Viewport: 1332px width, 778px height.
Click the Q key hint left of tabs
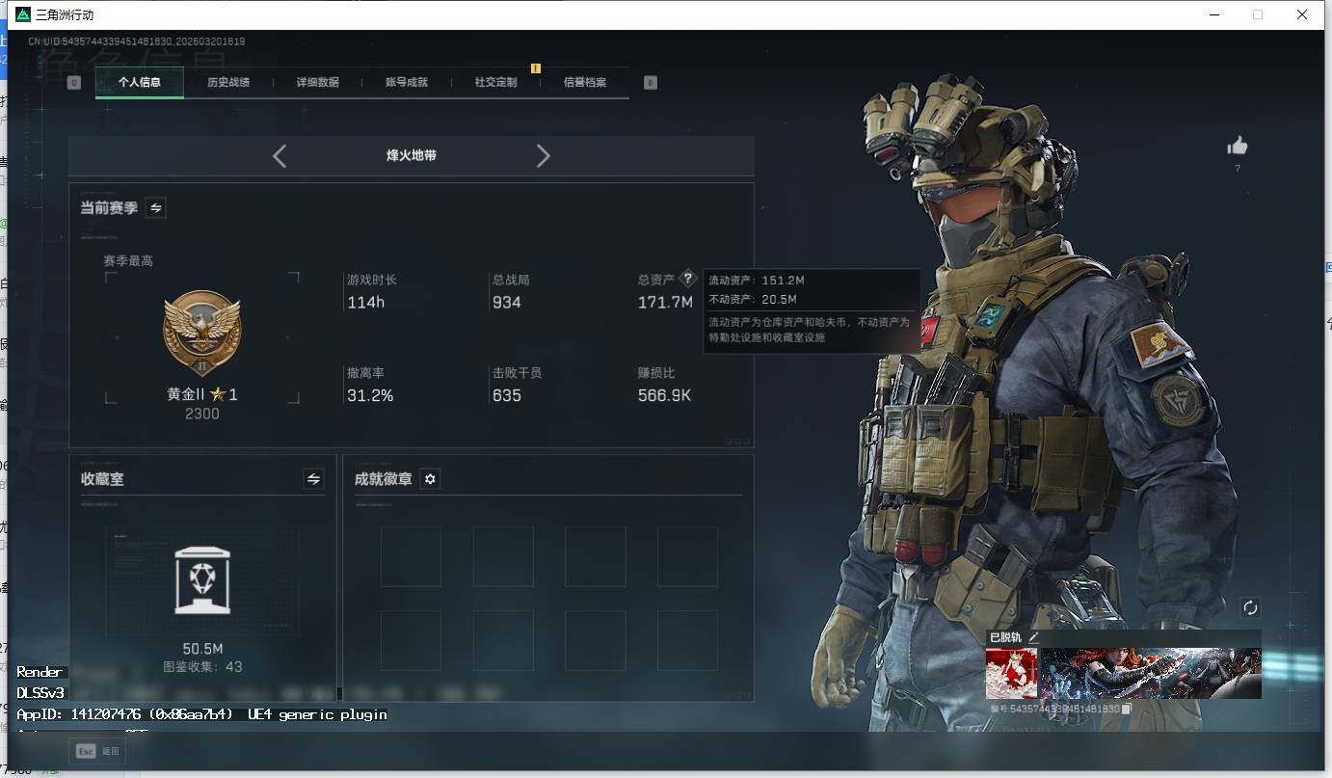pyautogui.click(x=74, y=83)
